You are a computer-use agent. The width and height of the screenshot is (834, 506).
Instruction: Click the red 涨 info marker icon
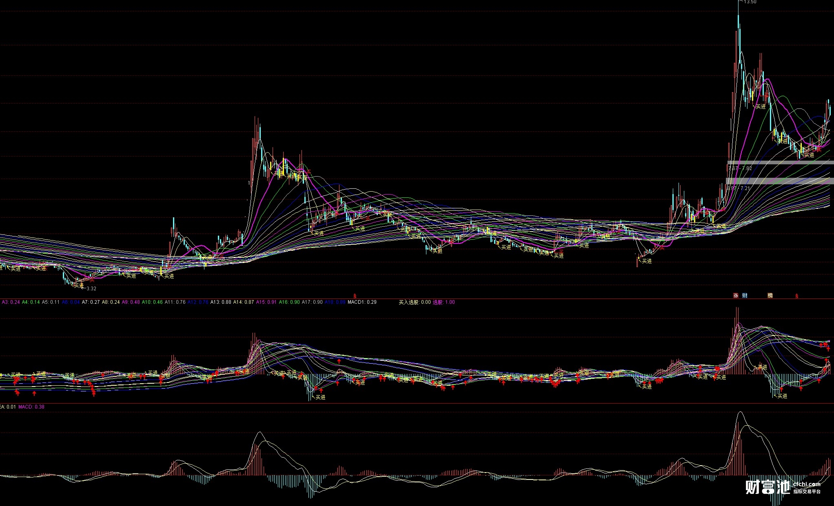[736, 296]
